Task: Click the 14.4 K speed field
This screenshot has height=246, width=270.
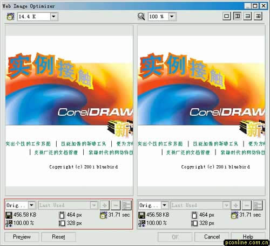Action: [33, 17]
